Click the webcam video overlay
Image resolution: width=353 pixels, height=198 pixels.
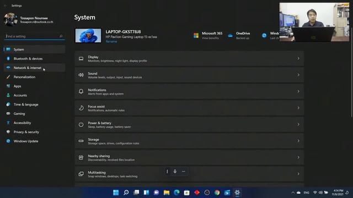[x=314, y=22]
